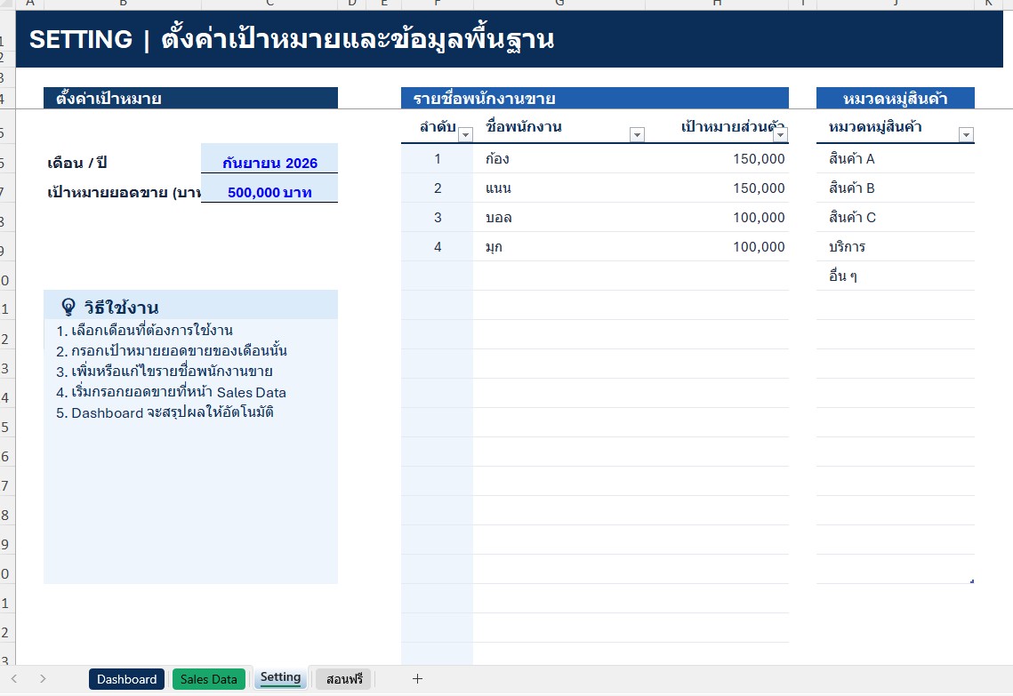Click instruction 4 about Sales Data
This screenshot has height=696, width=1013.
[171, 393]
